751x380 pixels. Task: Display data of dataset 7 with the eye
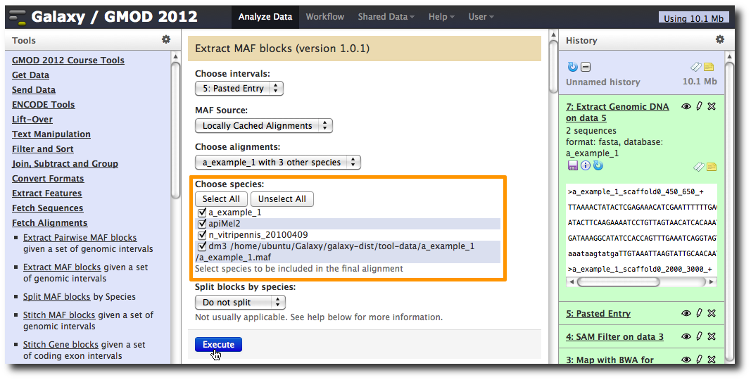coord(686,106)
